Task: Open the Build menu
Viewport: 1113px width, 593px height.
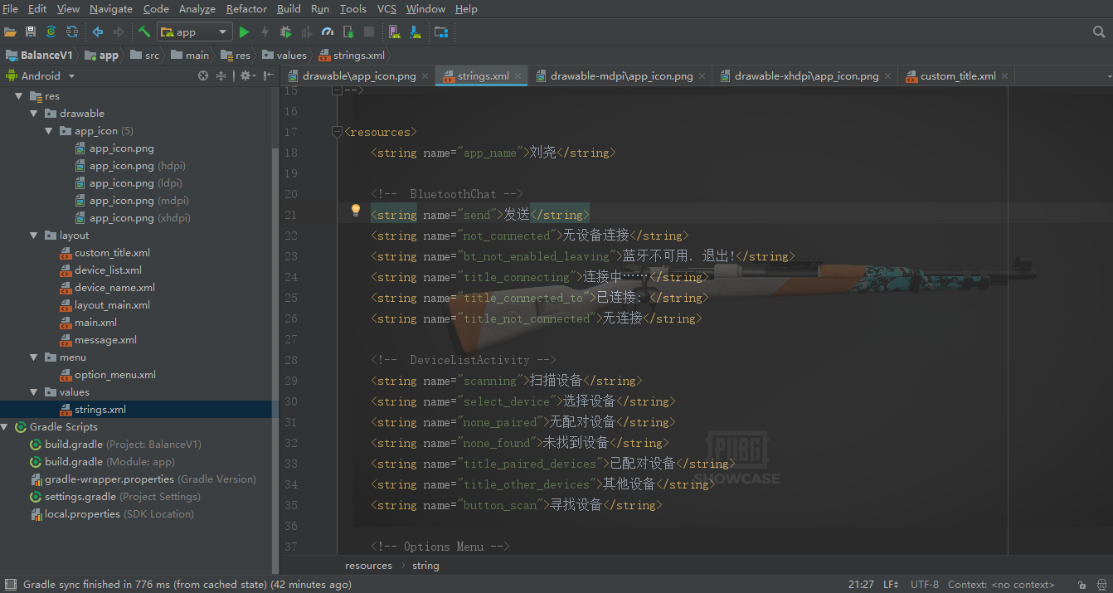Action: (x=289, y=9)
